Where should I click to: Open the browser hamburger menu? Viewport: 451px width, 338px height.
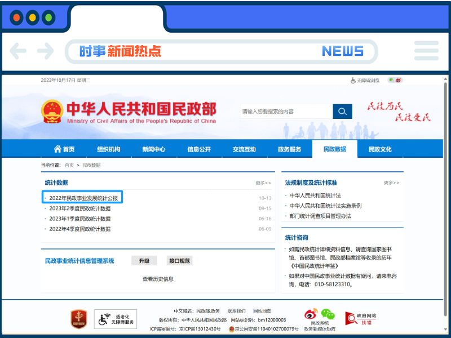tap(427, 51)
